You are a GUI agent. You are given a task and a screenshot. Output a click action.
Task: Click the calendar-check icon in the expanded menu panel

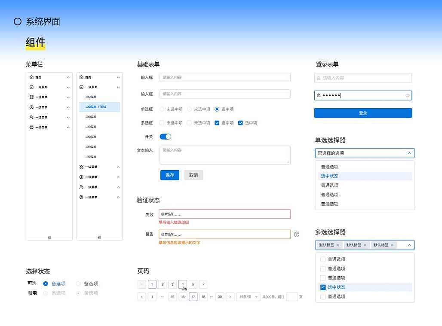(x=81, y=87)
